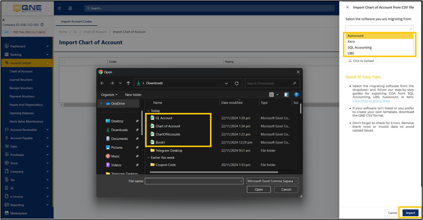This screenshot has width=423, height=220.
Task: Click the Open button in file dialog
Action: pos(259,190)
